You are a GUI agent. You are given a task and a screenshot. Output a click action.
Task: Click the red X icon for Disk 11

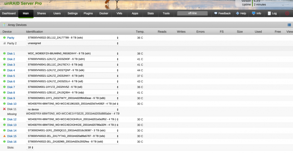point(4,109)
